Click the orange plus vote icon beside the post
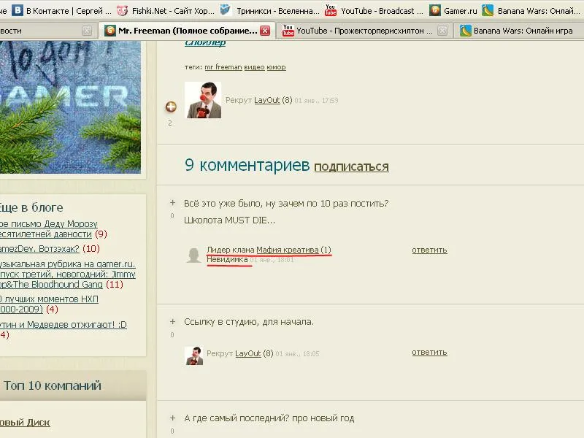 [x=171, y=107]
